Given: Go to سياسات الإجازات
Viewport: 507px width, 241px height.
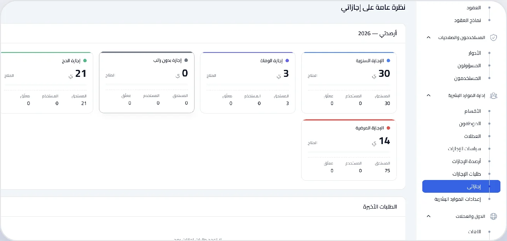Looking at the screenshot, I should [464, 149].
